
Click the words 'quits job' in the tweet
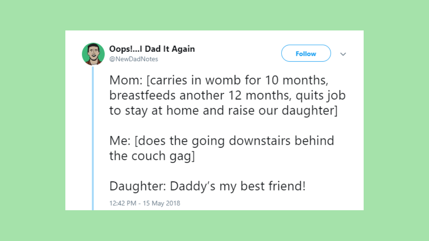[x=316, y=96]
